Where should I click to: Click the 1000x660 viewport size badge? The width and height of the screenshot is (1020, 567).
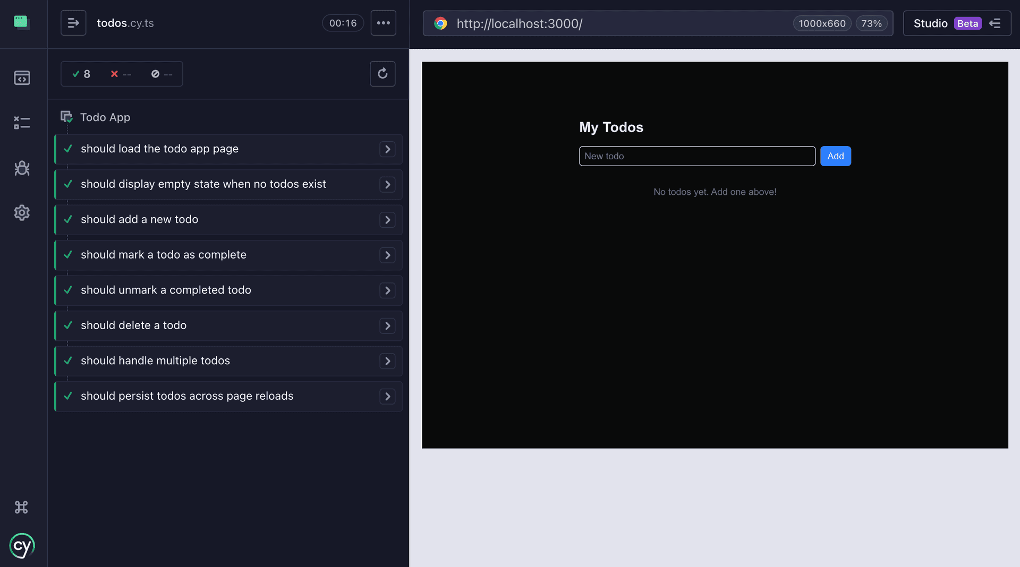point(822,23)
